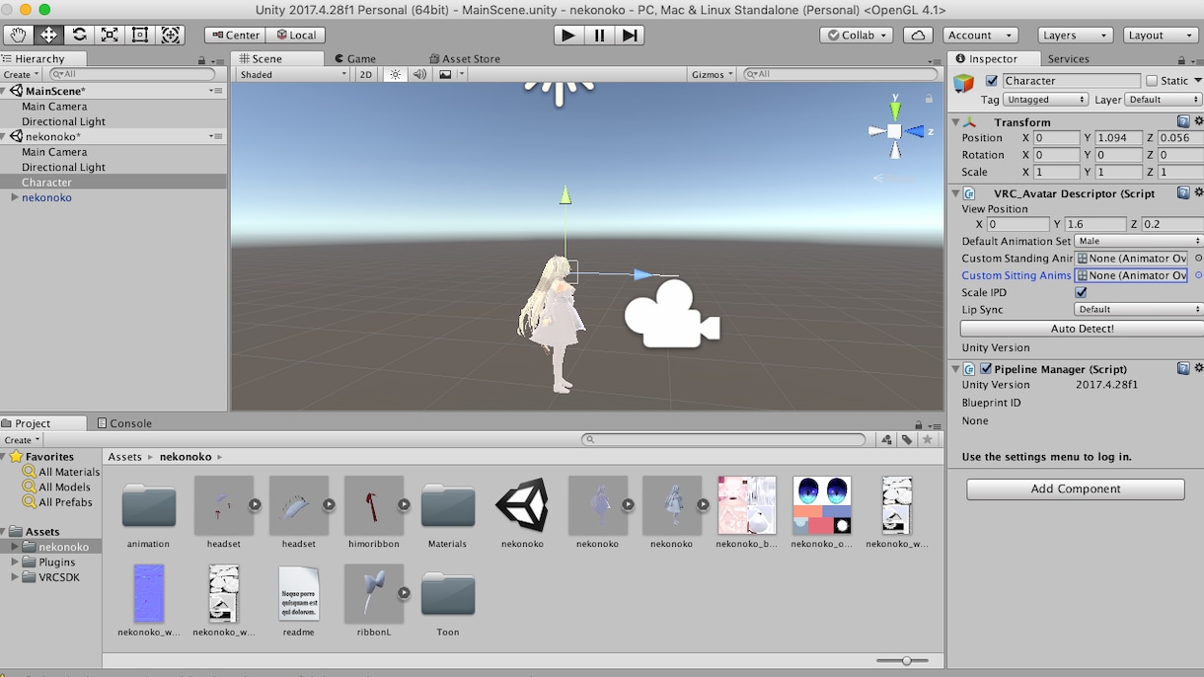Open VRC_Avatar Descriptor gear settings
The width and height of the screenshot is (1204, 677).
(1198, 192)
